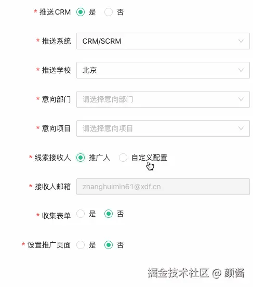Choose 推广人 as 线索接收人
The image size is (253, 287).
(81, 158)
